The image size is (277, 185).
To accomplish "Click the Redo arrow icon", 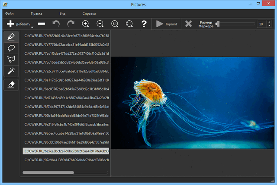I will click(x=71, y=24).
